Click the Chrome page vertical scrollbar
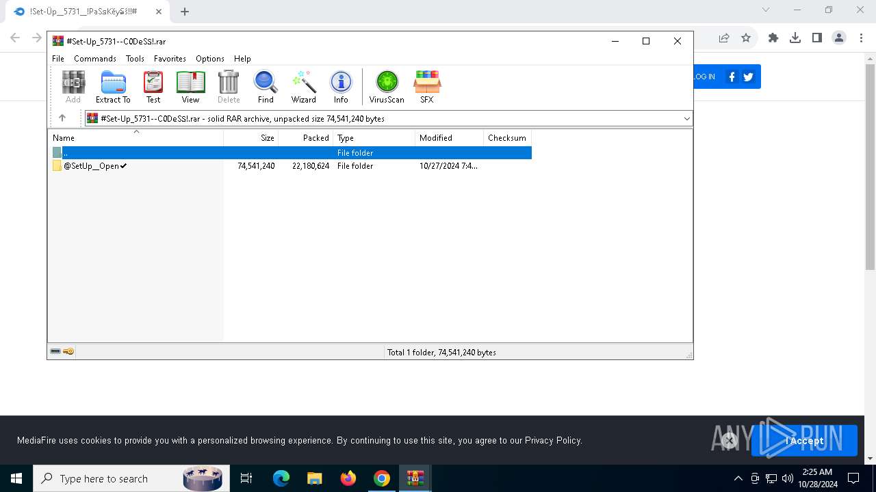Viewport: 876px width, 492px height. pos(870,167)
